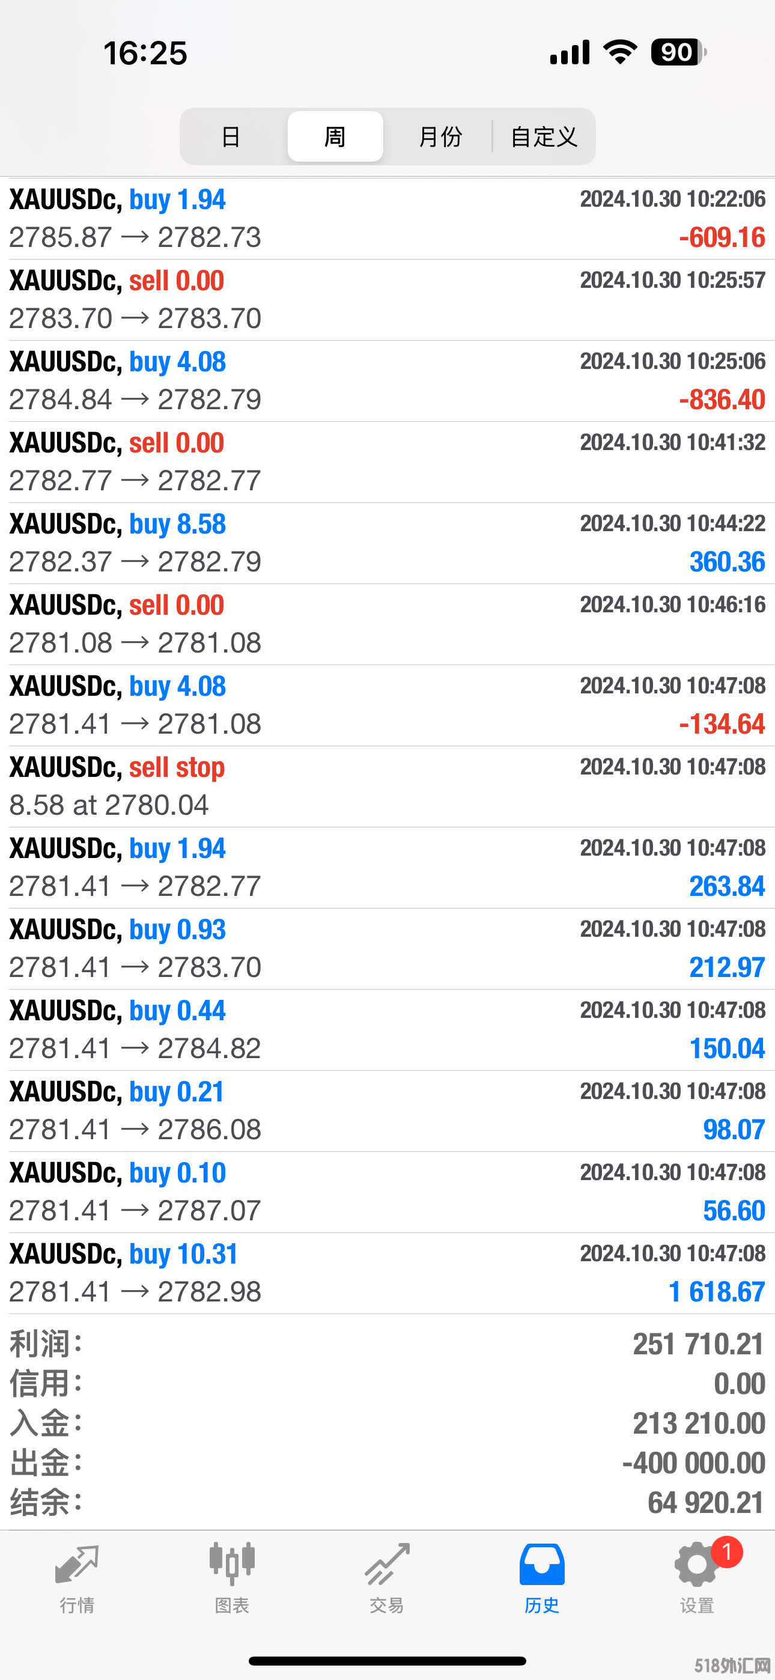
Task: Open the buy 1.94 trade losing -609.16
Action: [387, 219]
